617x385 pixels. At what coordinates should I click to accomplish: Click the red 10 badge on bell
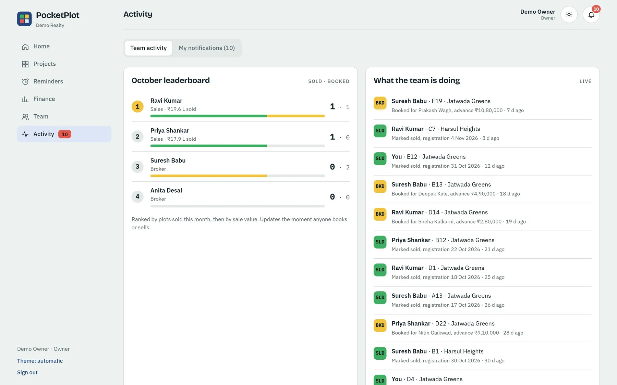click(x=596, y=9)
